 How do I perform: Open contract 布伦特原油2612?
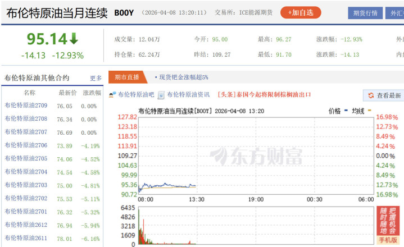click(26, 225)
